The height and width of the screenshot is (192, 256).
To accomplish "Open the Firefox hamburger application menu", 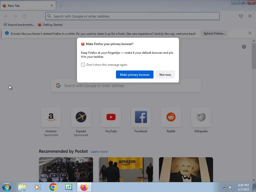I will click(250, 16).
